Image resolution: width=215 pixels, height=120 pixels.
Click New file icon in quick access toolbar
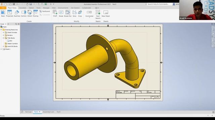pyautogui.click(x=5, y=4)
